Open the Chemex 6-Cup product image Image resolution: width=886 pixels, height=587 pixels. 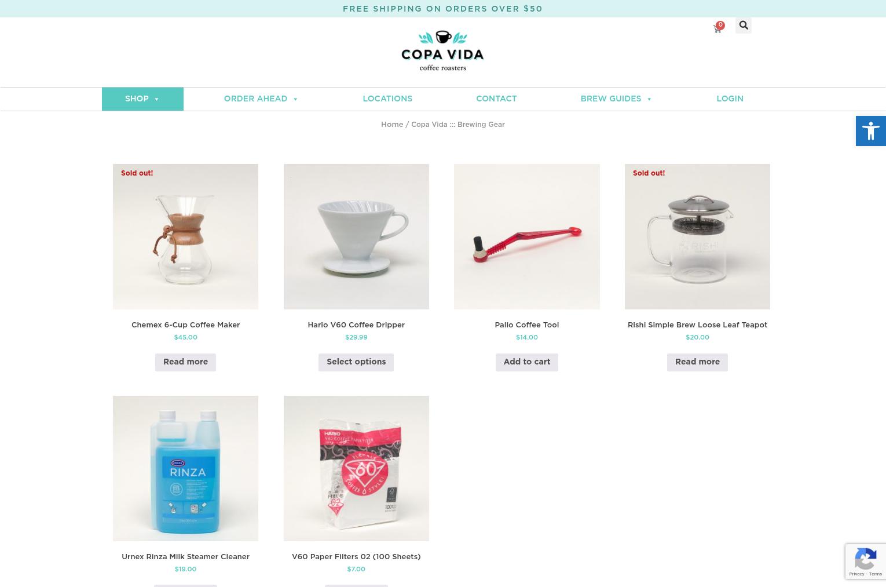point(185,236)
